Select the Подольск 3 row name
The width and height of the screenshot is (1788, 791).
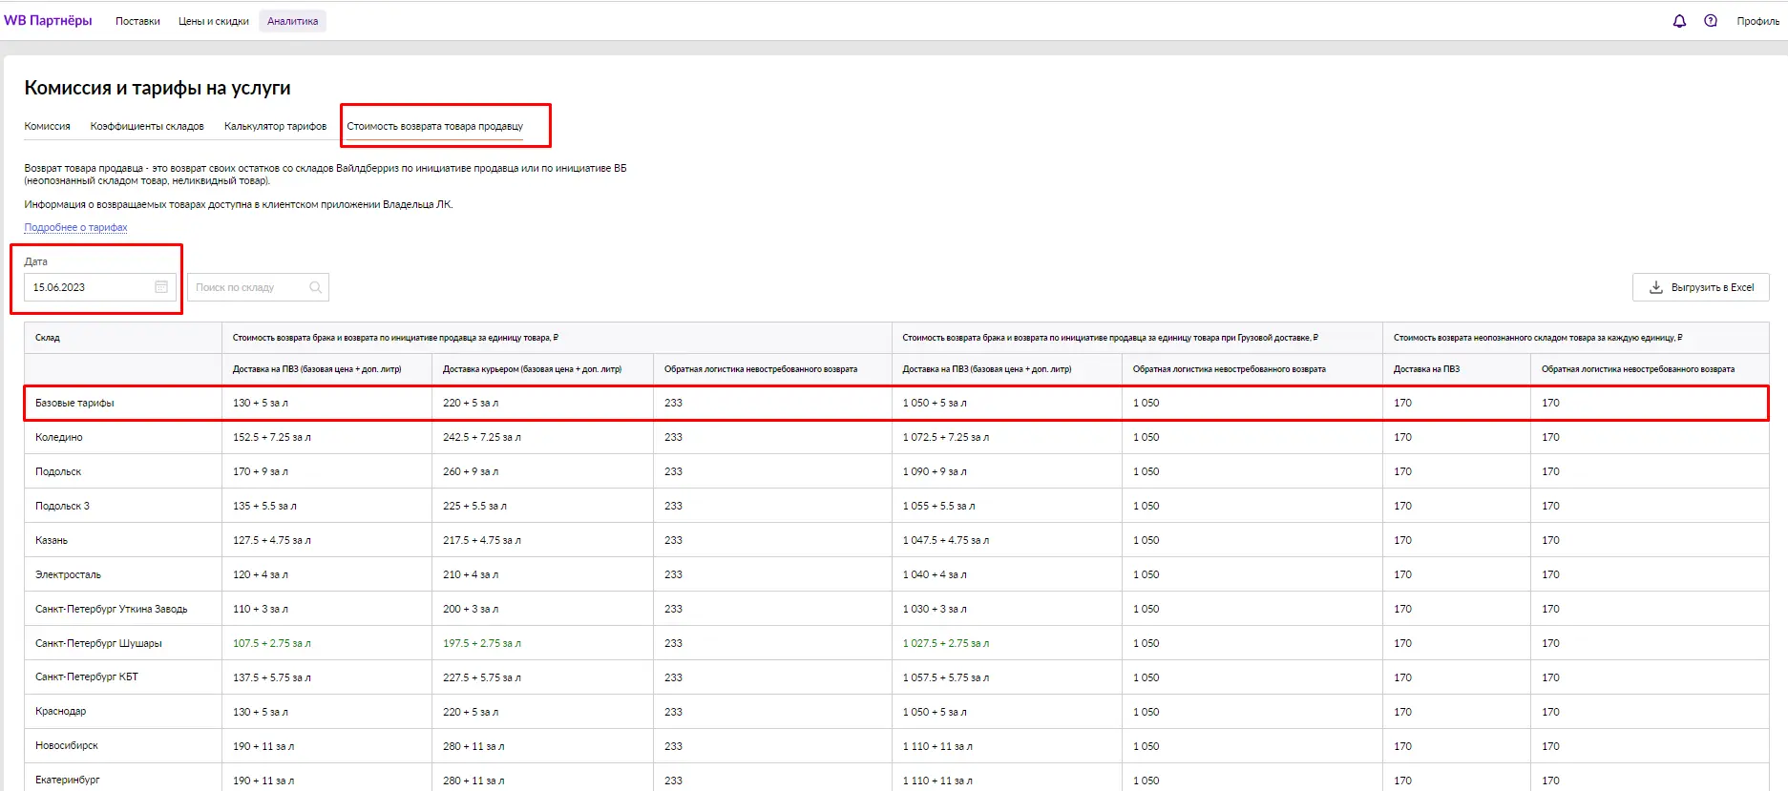coord(62,506)
